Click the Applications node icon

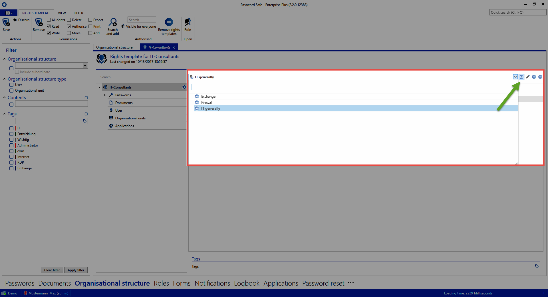tap(111, 126)
